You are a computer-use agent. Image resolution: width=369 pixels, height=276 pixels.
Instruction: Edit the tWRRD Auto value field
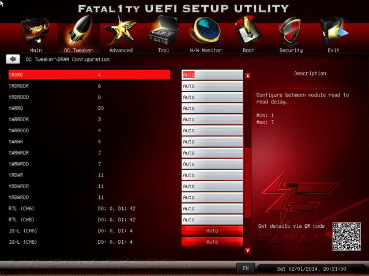[212, 108]
